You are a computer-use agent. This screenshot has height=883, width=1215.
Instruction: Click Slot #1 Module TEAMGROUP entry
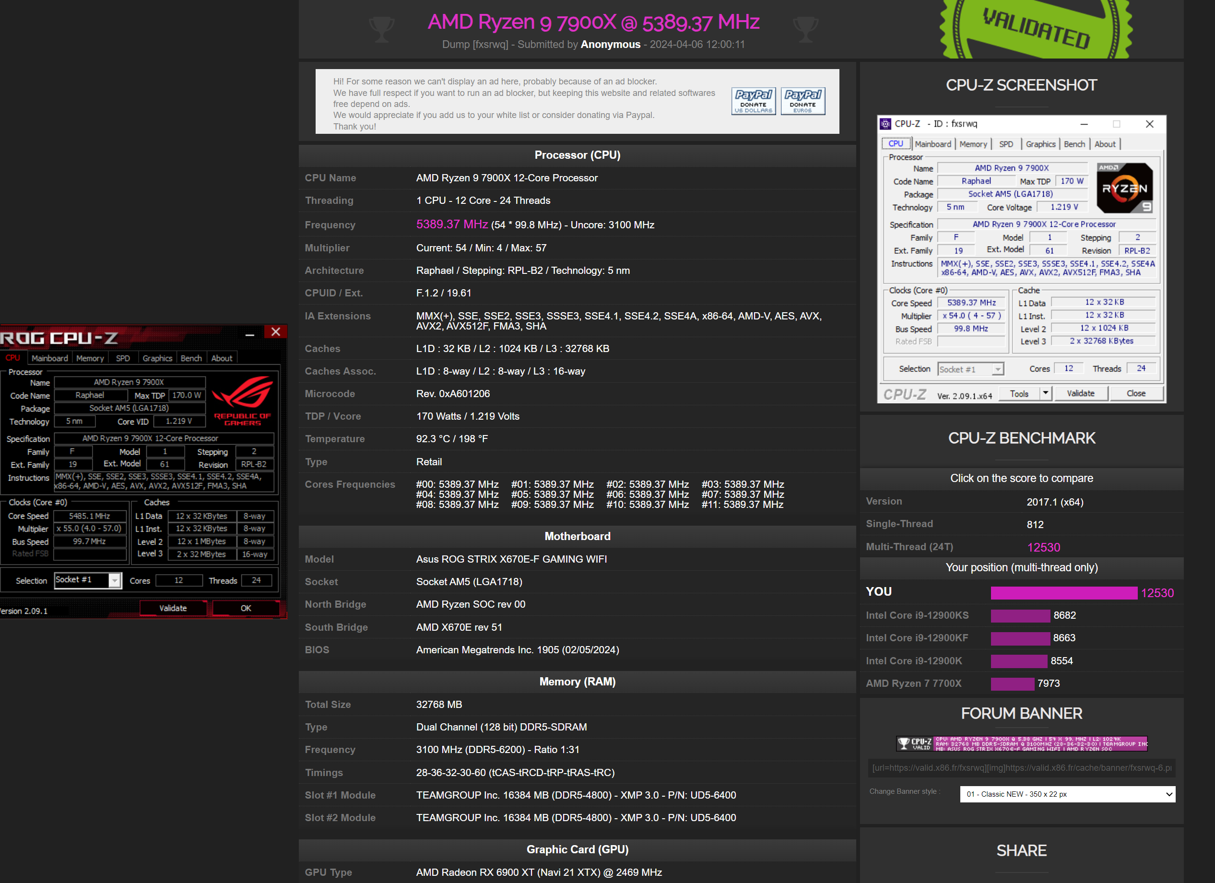(576, 795)
